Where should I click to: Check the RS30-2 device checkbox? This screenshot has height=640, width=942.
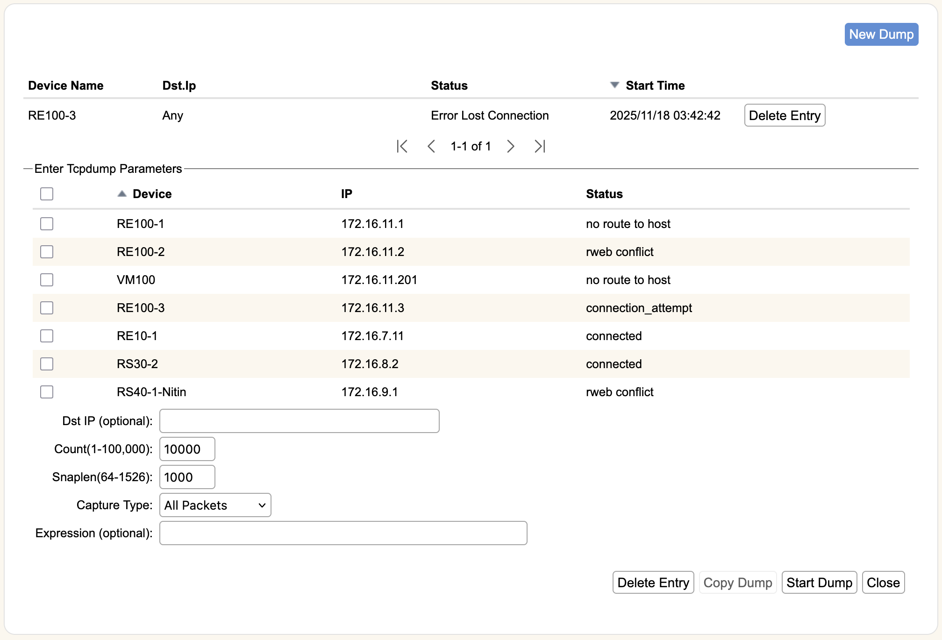pyautogui.click(x=47, y=364)
